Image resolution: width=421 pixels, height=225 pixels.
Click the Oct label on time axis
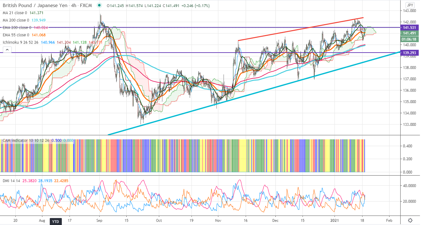coord(159,221)
